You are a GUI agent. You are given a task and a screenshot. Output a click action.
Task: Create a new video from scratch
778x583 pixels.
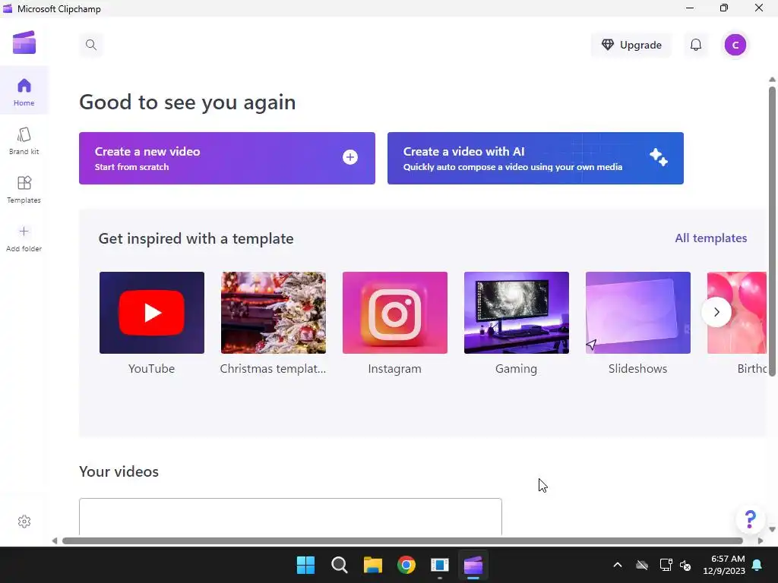[x=226, y=158]
